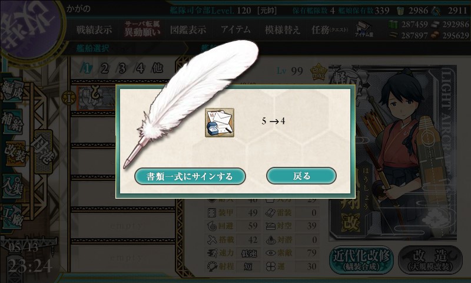Click the marriage documents ring item icon

click(220, 123)
